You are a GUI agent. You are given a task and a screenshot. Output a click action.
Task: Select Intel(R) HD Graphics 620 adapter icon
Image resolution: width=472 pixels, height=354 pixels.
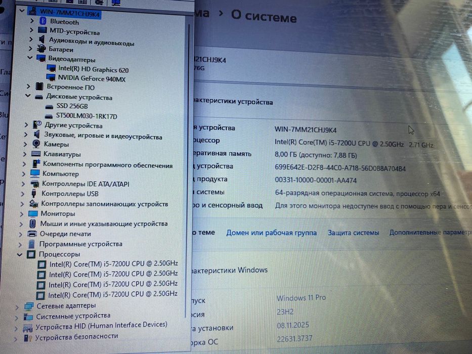coord(51,68)
